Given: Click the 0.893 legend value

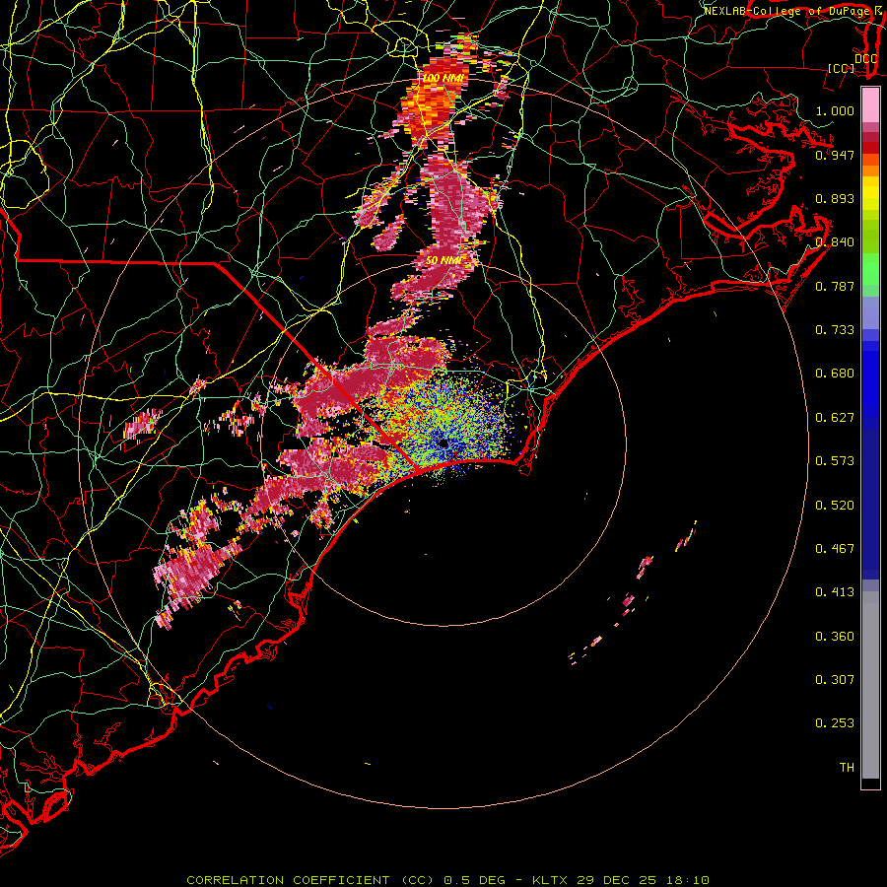Looking at the screenshot, I should pos(835,198).
